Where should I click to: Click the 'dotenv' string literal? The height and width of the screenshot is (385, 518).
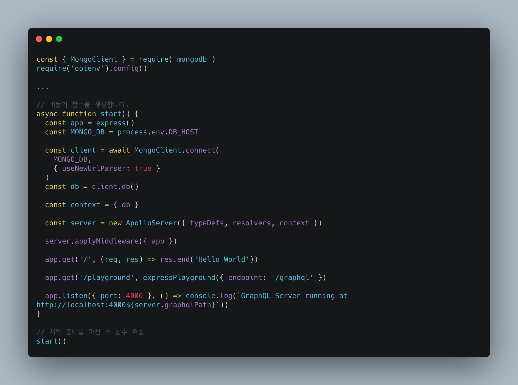point(88,68)
